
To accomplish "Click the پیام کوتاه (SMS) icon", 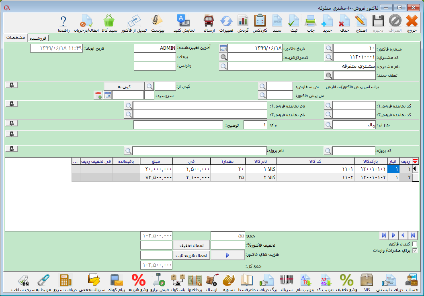I will pyautogui.click(x=117, y=282).
